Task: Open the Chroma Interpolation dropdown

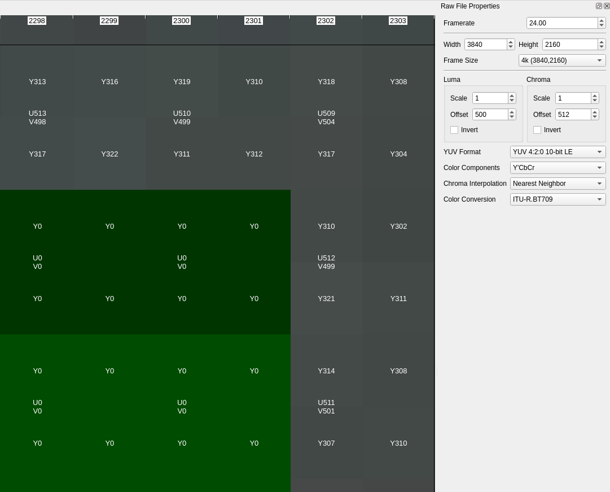Action: 558,183
